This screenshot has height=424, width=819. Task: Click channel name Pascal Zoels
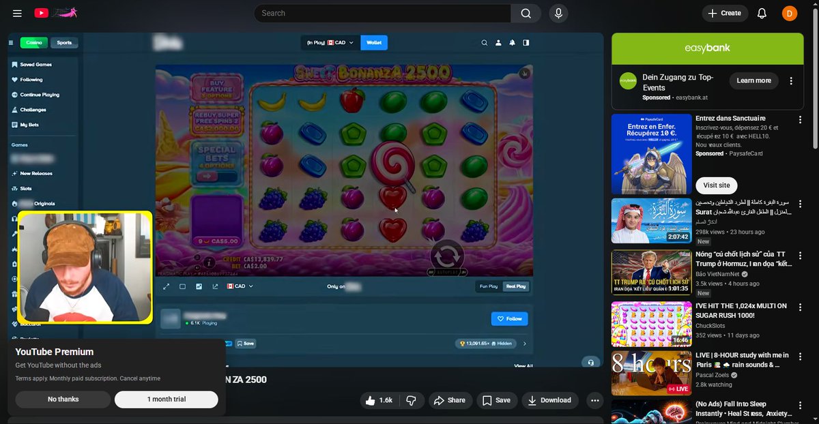[713, 376]
